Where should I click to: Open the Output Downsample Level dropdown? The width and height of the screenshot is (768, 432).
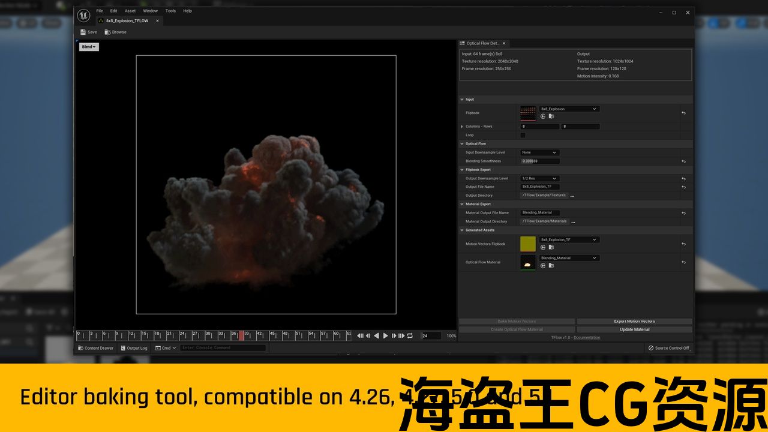click(x=539, y=179)
